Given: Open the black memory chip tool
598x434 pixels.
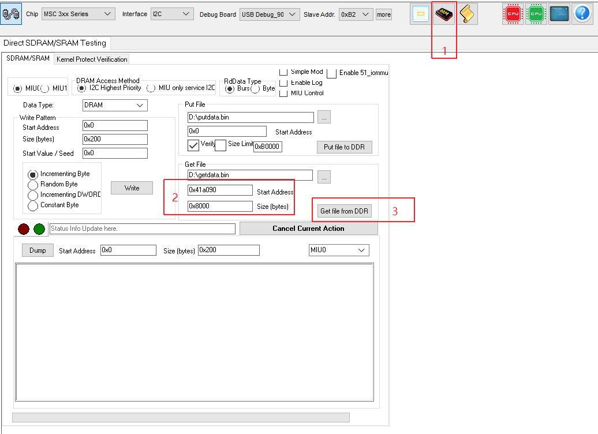Looking at the screenshot, I should [444, 14].
